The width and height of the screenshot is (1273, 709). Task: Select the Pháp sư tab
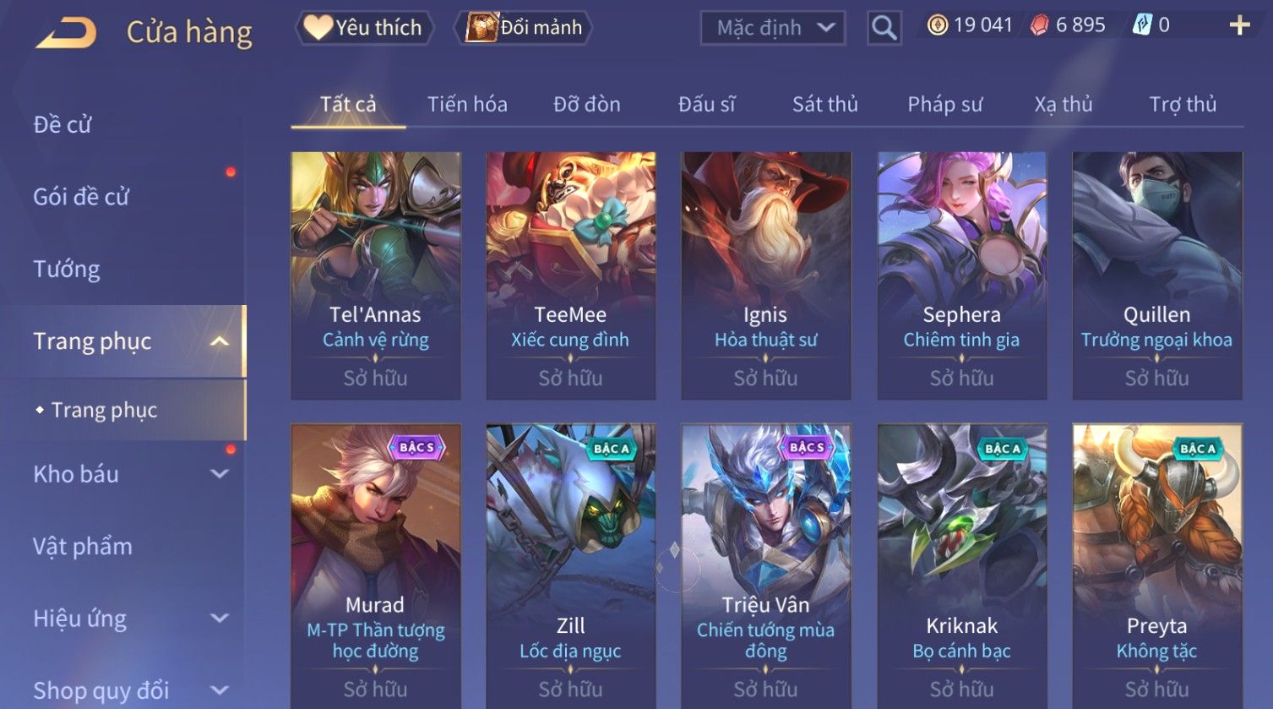[944, 104]
